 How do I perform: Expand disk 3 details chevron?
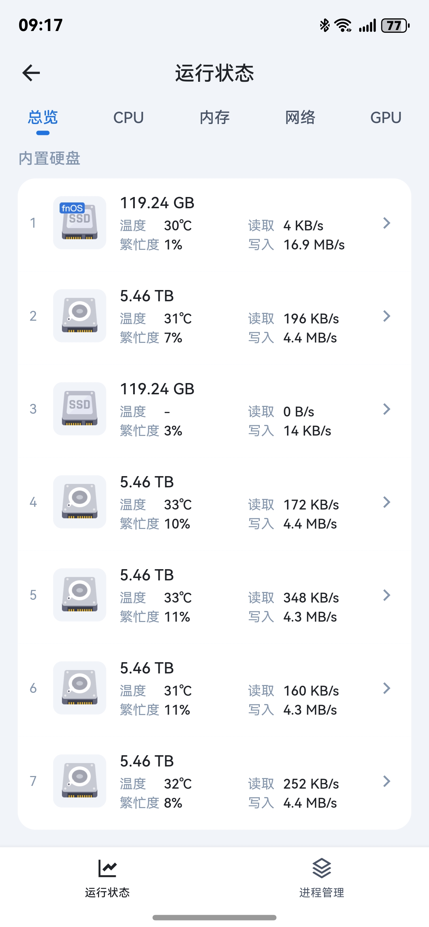pyautogui.click(x=386, y=409)
